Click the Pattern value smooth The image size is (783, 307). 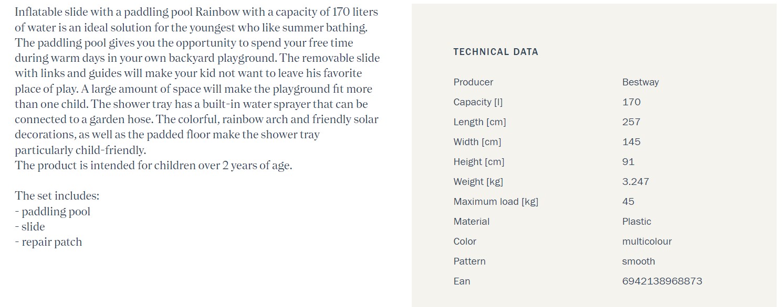(639, 261)
